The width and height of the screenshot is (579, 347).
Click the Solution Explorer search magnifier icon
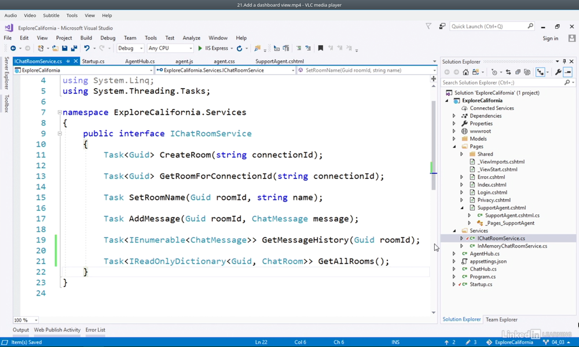tap(567, 83)
